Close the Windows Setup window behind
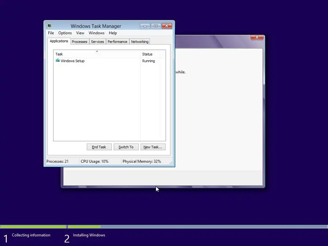The width and height of the screenshot is (328, 246). coord(257,37)
